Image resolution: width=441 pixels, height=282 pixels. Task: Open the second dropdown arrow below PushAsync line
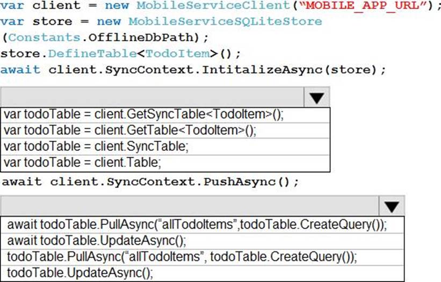point(392,207)
